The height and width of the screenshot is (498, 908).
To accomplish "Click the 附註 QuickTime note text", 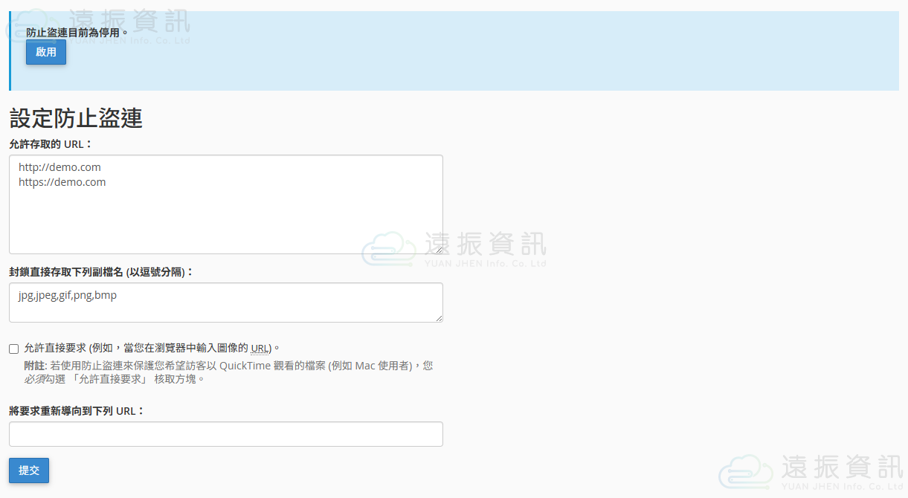I will point(228,372).
